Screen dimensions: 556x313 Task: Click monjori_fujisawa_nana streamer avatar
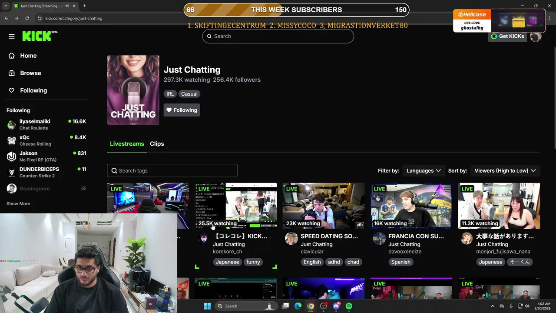coord(467,239)
